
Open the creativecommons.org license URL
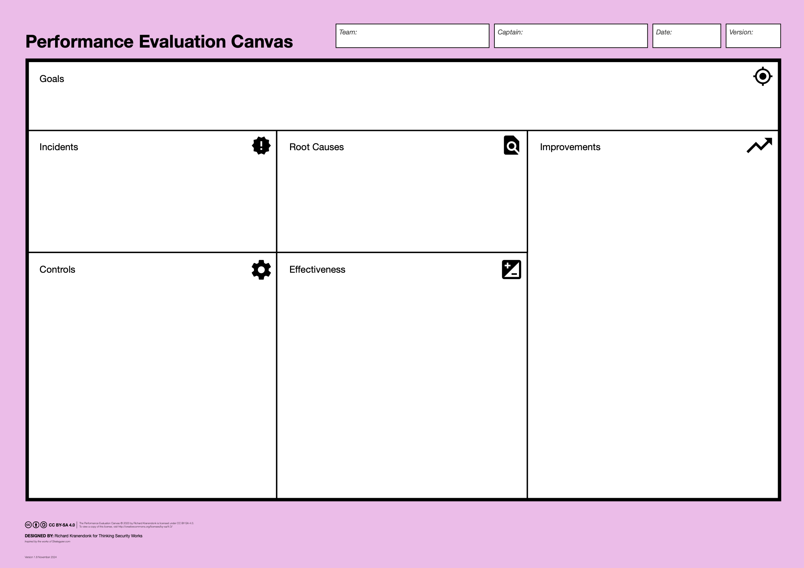coord(145,527)
